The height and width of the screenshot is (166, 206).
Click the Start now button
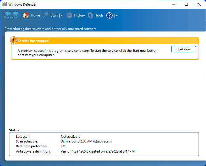pyautogui.click(x=184, y=49)
